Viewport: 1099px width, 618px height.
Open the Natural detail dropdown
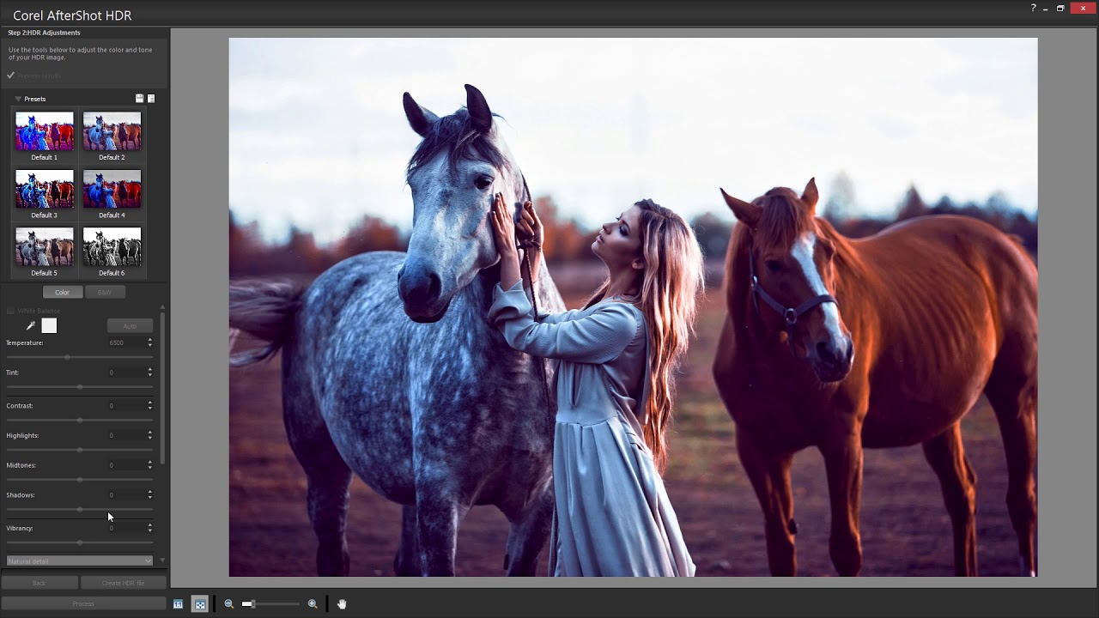point(79,560)
